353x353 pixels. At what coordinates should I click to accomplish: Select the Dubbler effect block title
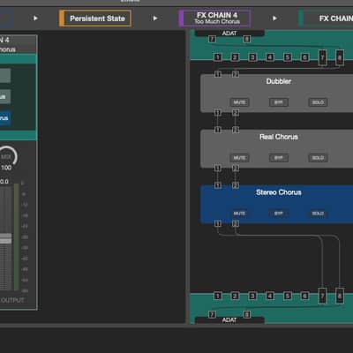[279, 81]
